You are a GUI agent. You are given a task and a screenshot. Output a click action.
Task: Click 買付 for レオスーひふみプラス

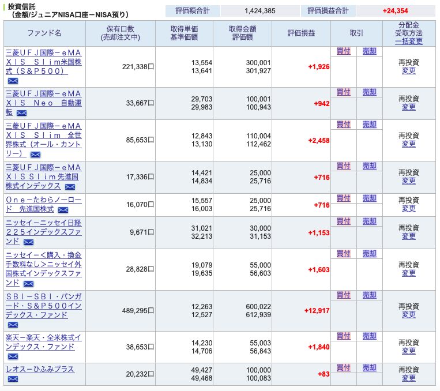tap(344, 368)
